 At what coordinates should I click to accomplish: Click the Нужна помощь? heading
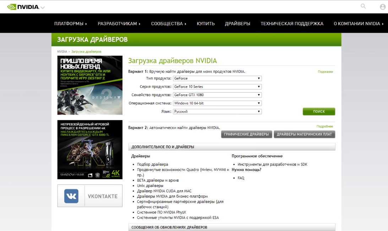[x=246, y=170]
